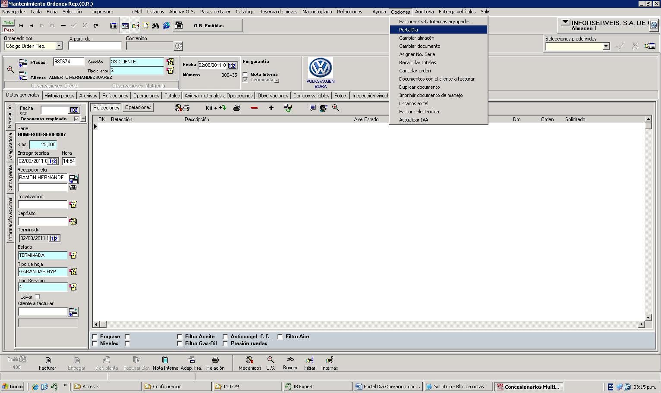This screenshot has width=661, height=393.
Task: Click the Internet Explorer icon in toolbar
Action: 166,26
